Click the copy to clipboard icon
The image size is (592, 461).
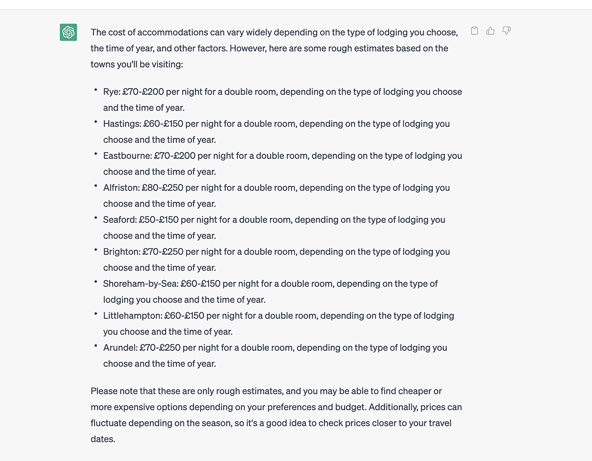[x=475, y=31]
